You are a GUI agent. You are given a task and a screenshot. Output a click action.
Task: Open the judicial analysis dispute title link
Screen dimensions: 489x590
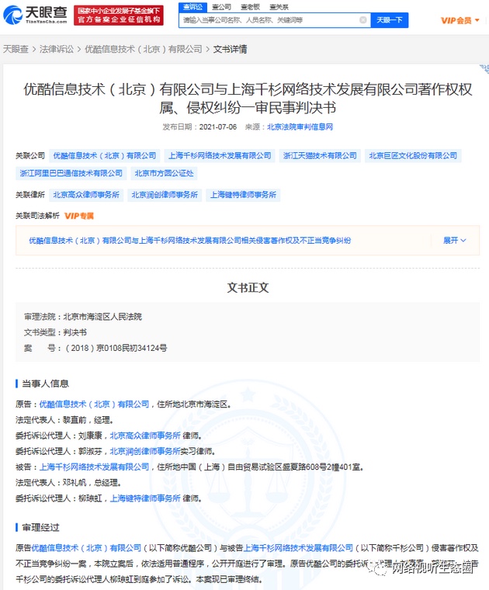tap(190, 241)
